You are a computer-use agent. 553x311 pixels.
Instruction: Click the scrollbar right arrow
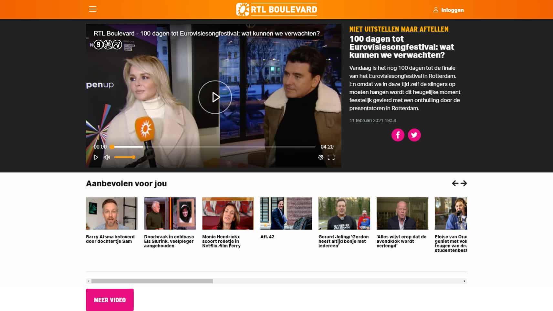[464, 281]
